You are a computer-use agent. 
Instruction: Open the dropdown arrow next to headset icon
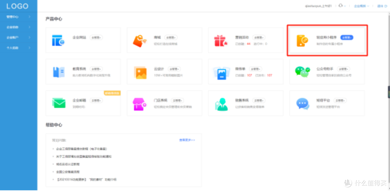coord(345,6)
